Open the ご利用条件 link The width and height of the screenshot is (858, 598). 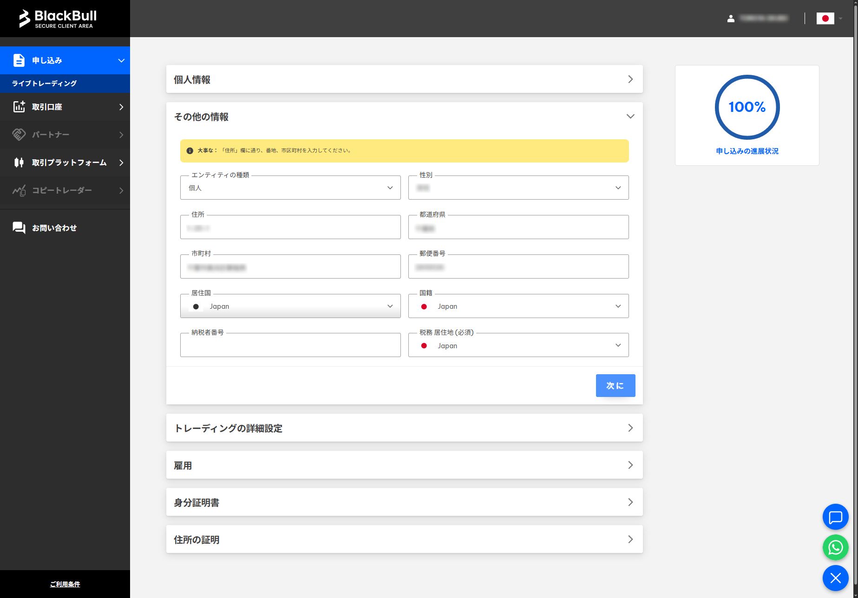point(65,584)
